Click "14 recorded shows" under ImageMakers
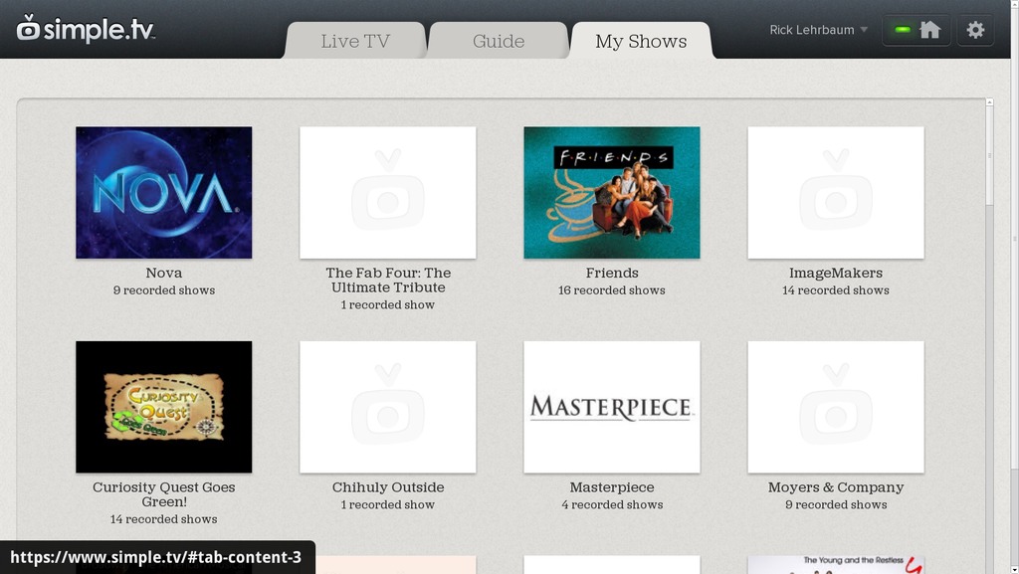This screenshot has height=574, width=1019. click(x=836, y=290)
